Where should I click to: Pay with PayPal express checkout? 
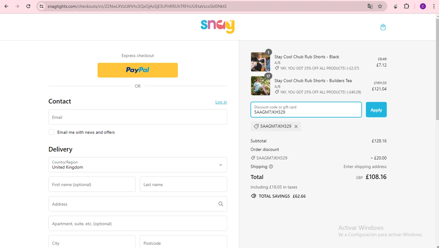tap(138, 70)
